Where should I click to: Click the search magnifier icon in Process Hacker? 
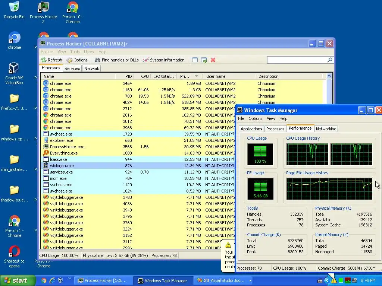330,60
